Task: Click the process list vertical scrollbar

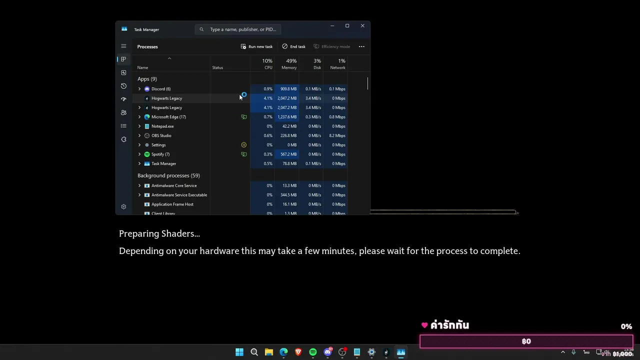Action: coord(367,84)
